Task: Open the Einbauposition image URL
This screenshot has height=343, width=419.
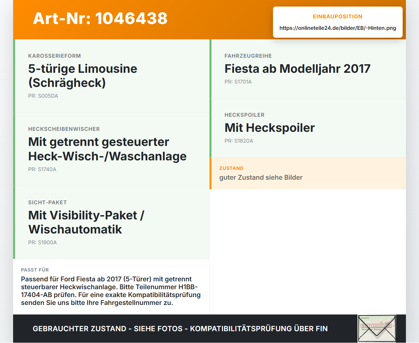Action: click(337, 28)
